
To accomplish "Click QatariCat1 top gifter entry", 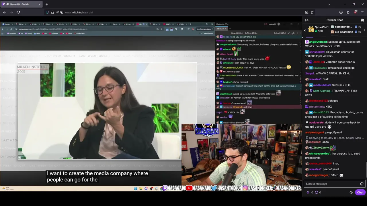I will tap(318, 29).
